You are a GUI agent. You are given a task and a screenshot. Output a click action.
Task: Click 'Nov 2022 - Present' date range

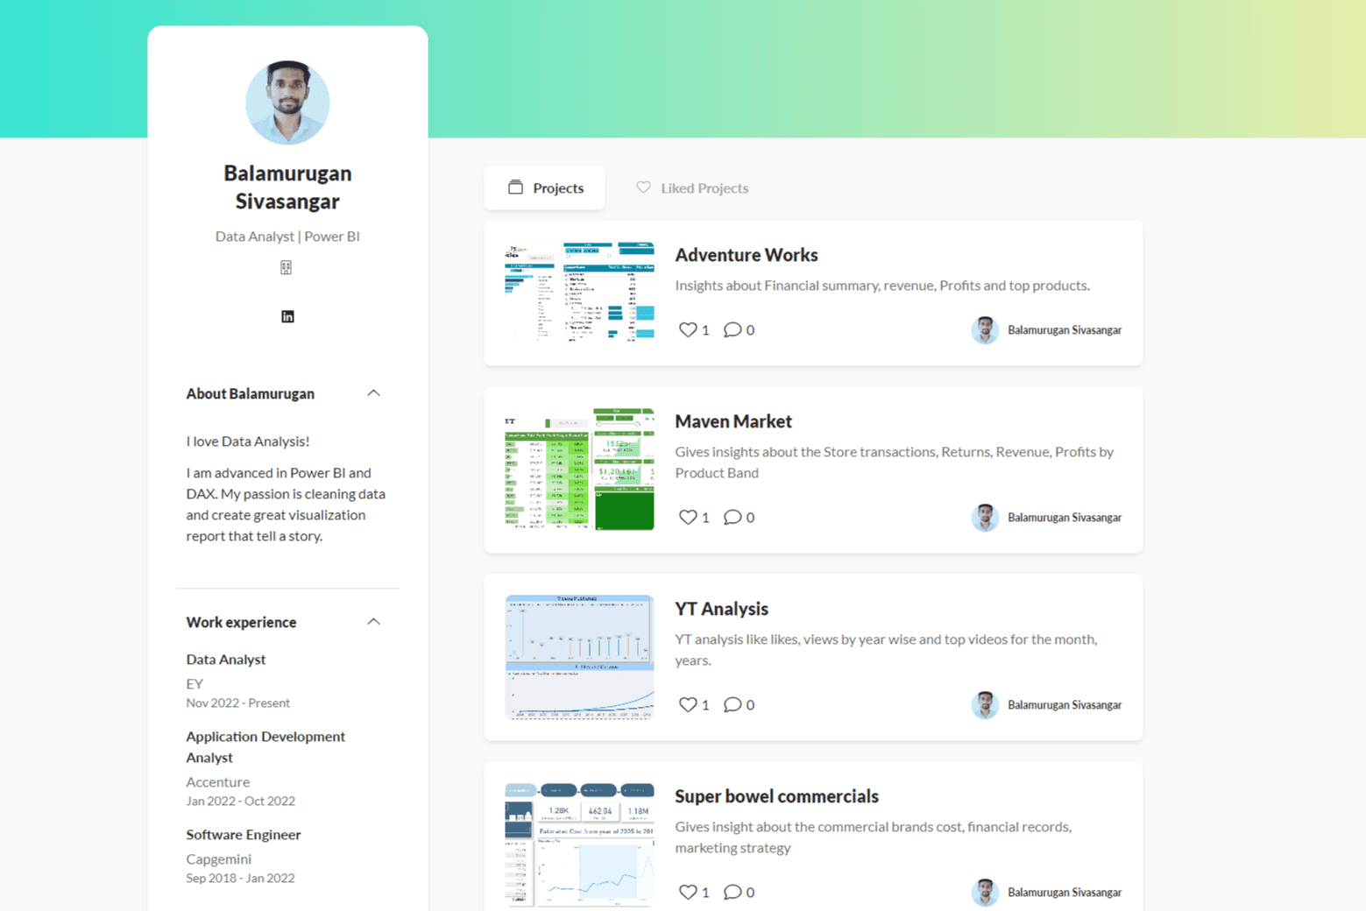[x=237, y=703]
